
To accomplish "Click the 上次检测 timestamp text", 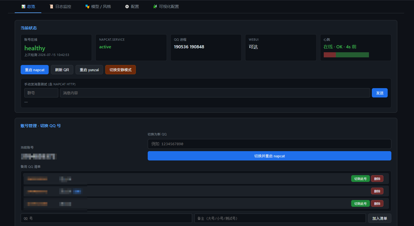I will (x=47, y=55).
